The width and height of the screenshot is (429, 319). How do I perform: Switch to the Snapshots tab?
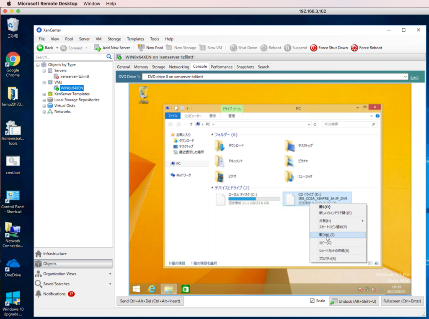[x=245, y=67]
